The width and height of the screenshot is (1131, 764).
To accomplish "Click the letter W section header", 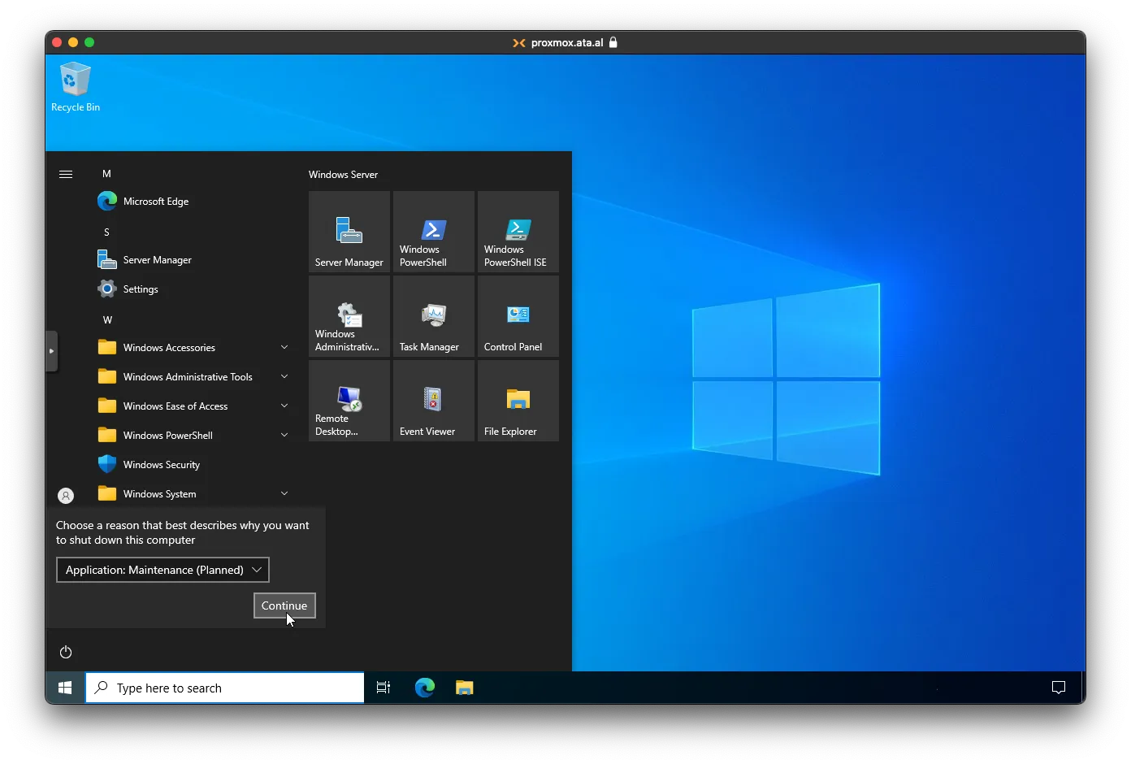I will [107, 320].
